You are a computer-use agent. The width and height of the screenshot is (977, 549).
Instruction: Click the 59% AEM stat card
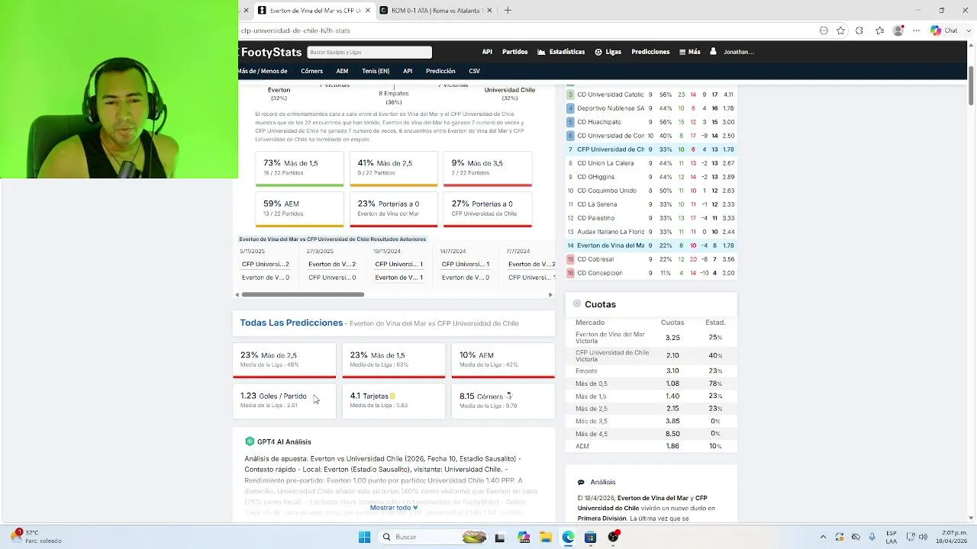[299, 209]
